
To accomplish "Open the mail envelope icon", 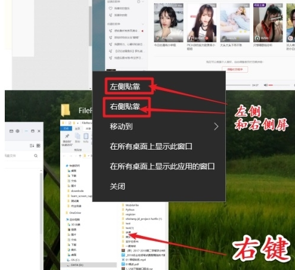I will (11, 131).
